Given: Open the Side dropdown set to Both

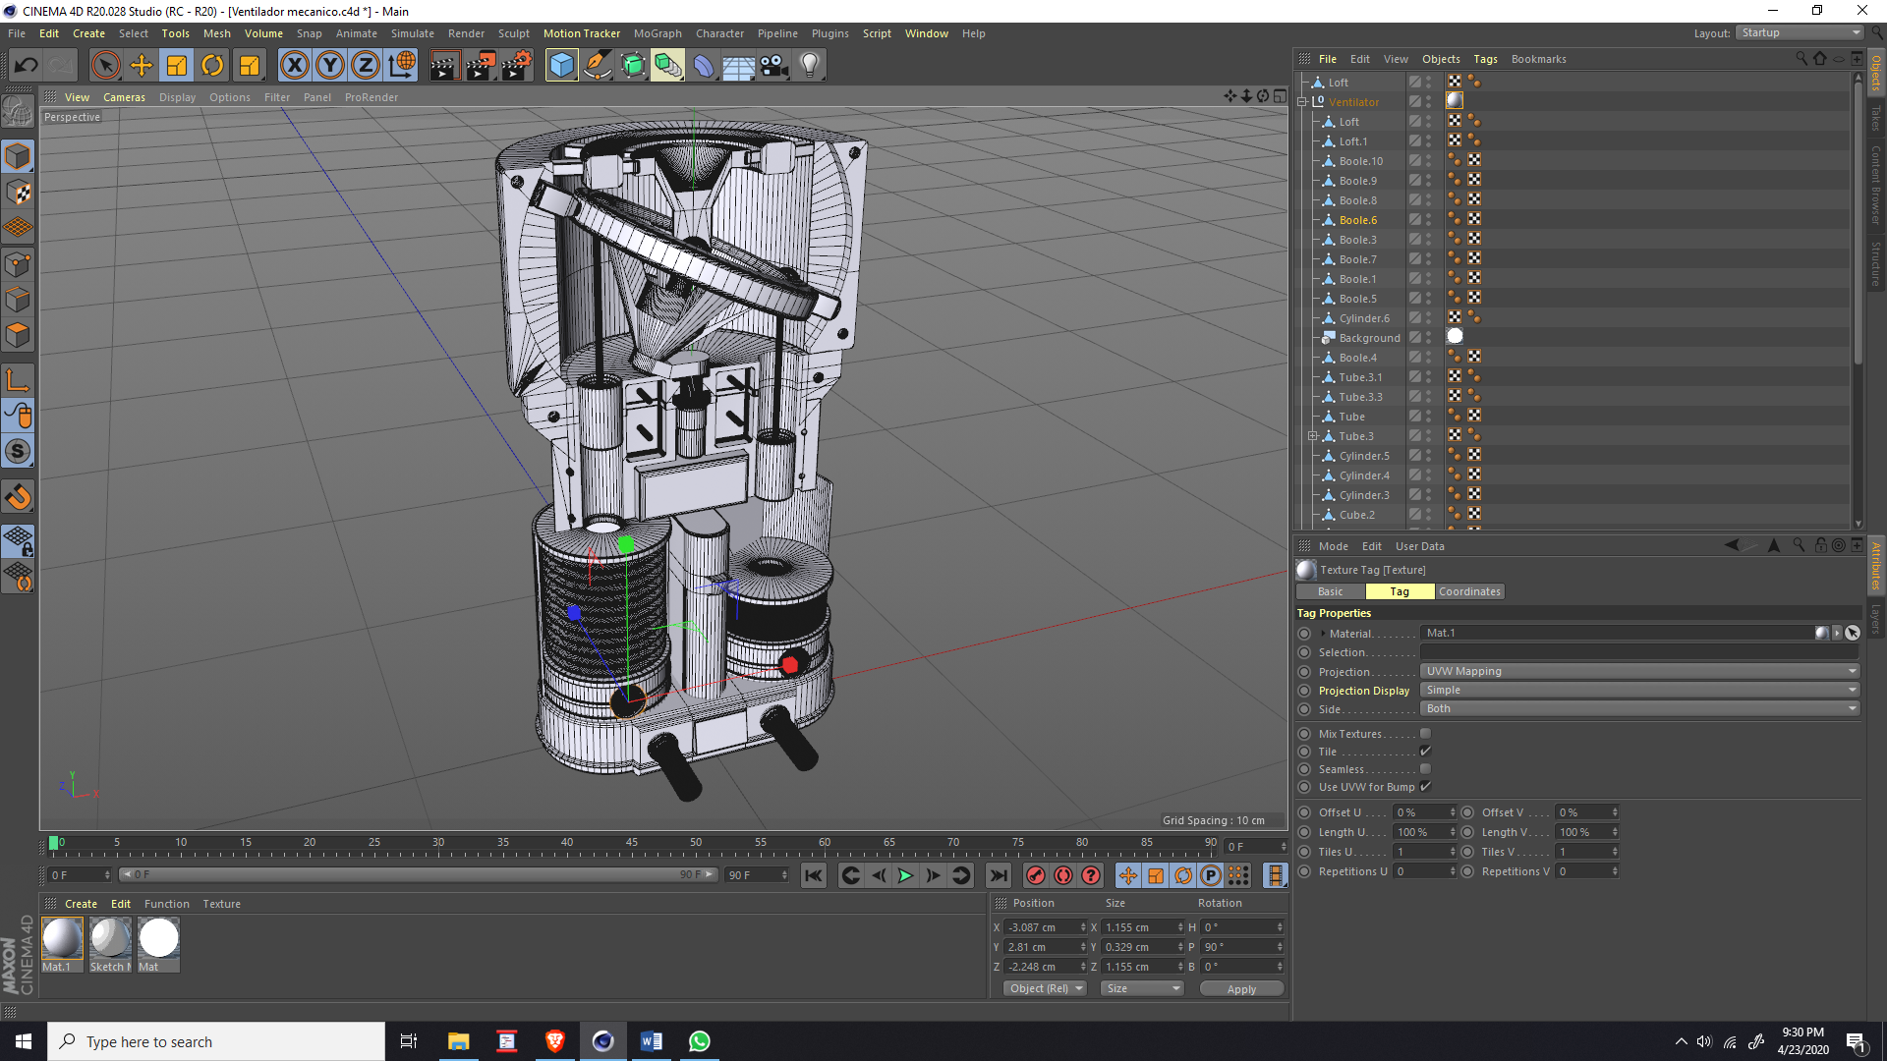Looking at the screenshot, I should 1639,708.
